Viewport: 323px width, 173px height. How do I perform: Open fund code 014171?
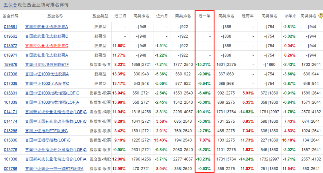(10, 112)
